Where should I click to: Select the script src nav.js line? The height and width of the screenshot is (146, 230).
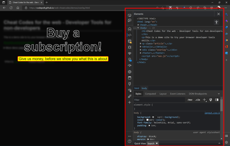(160, 56)
